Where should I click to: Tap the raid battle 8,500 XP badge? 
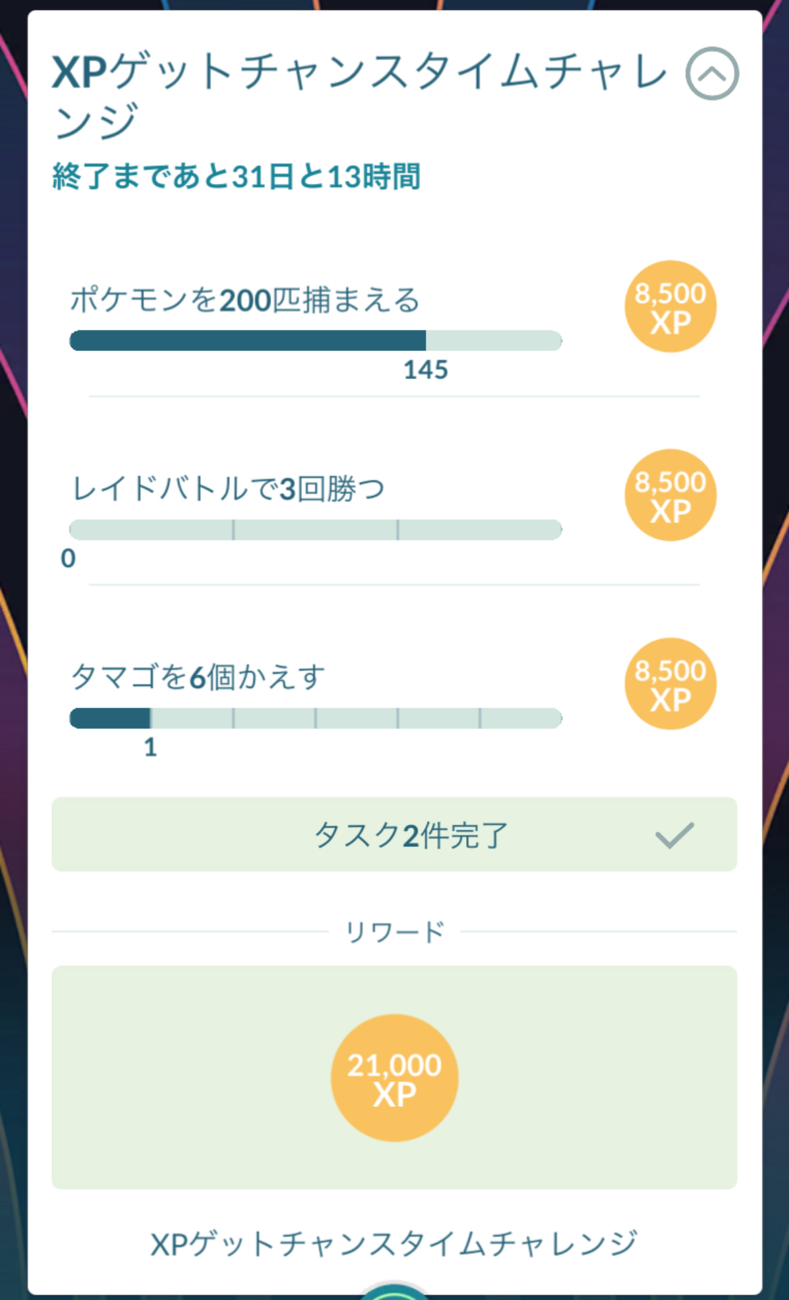pyautogui.click(x=670, y=495)
